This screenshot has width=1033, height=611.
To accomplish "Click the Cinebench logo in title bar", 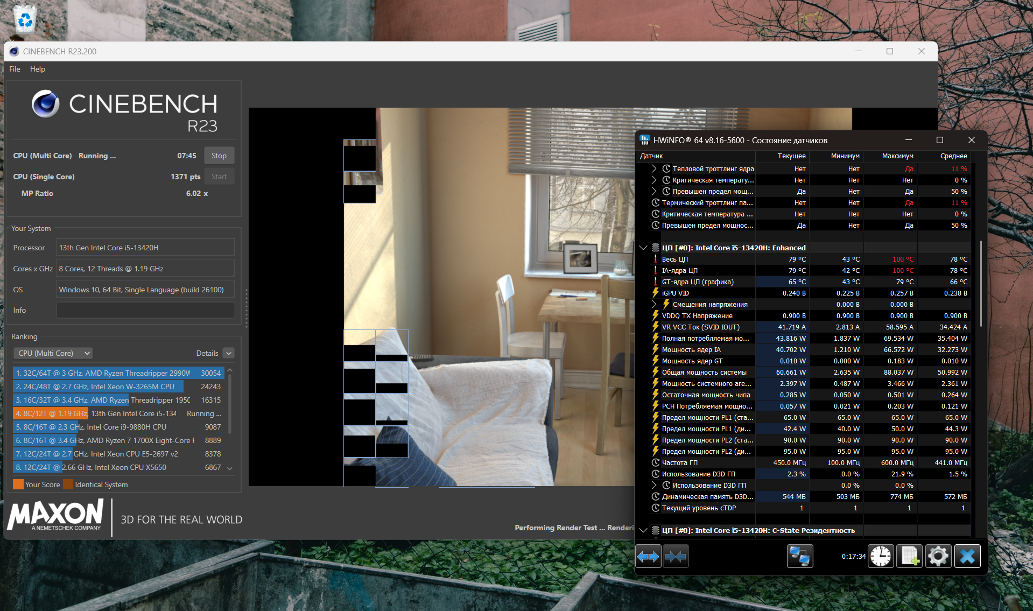I will click(14, 52).
